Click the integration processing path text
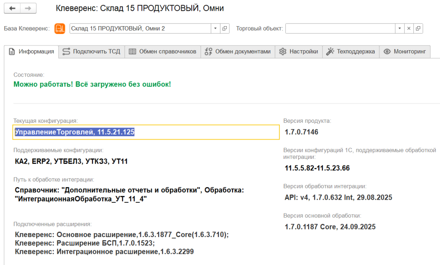Viewport: 440px width, 265px height. click(129, 194)
